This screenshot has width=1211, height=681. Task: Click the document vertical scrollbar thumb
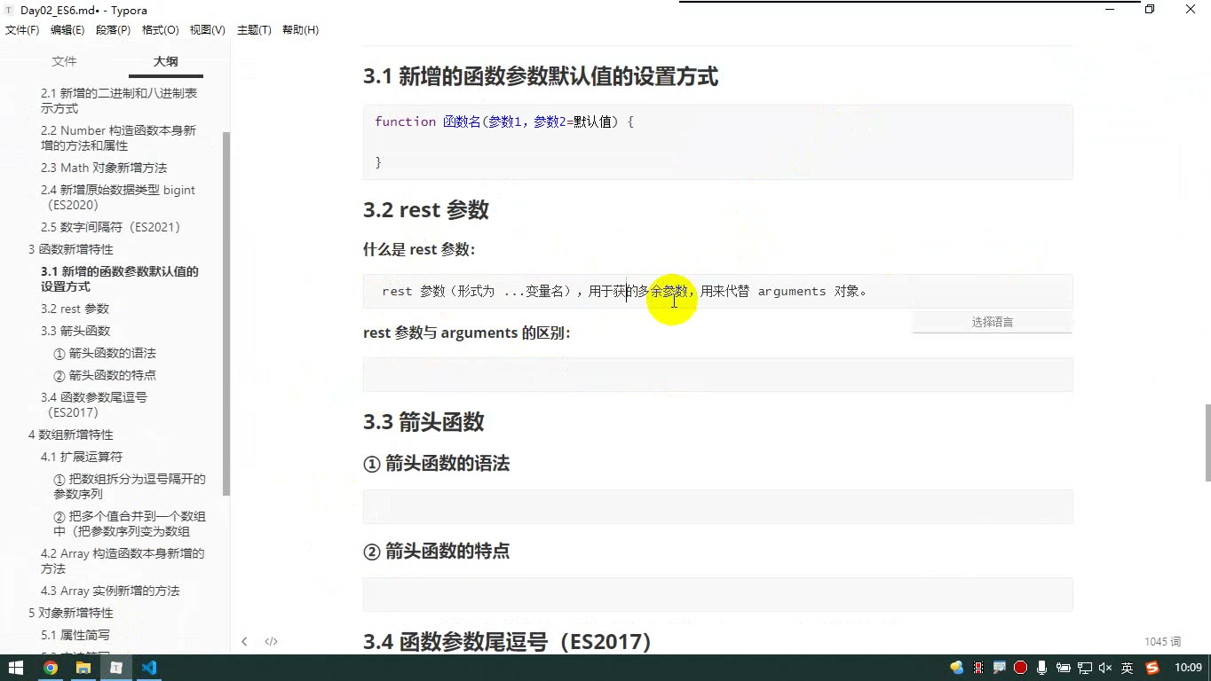(x=1207, y=442)
